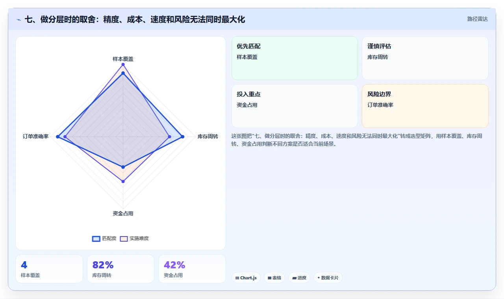Click the description paragraph starting with 这张图把

[357, 140]
